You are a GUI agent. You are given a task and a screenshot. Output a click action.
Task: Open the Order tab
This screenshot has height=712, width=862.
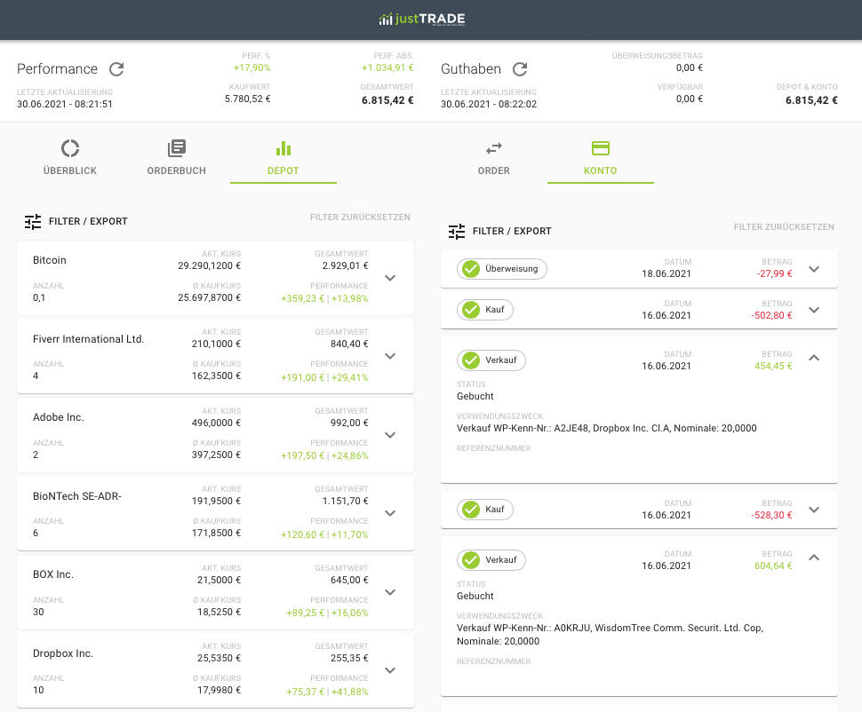[494, 158]
